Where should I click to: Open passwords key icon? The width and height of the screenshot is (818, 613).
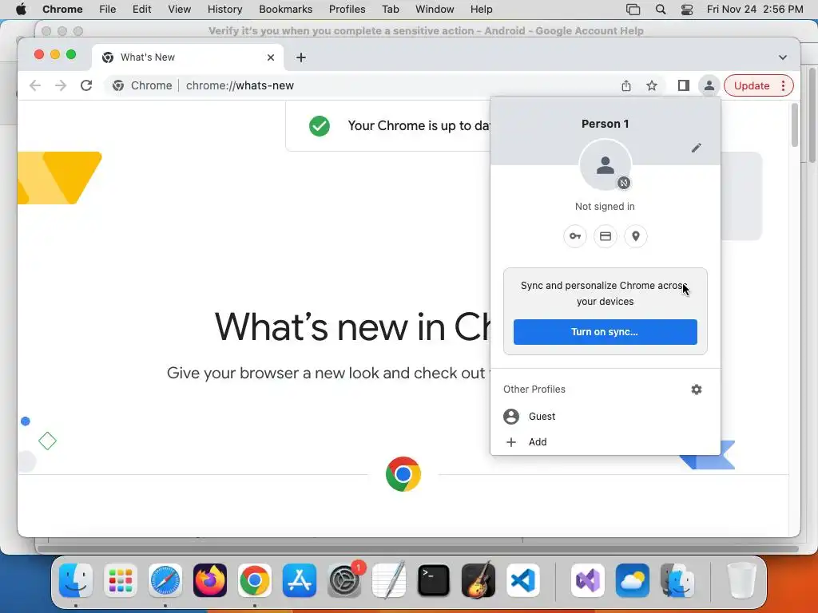coord(575,236)
